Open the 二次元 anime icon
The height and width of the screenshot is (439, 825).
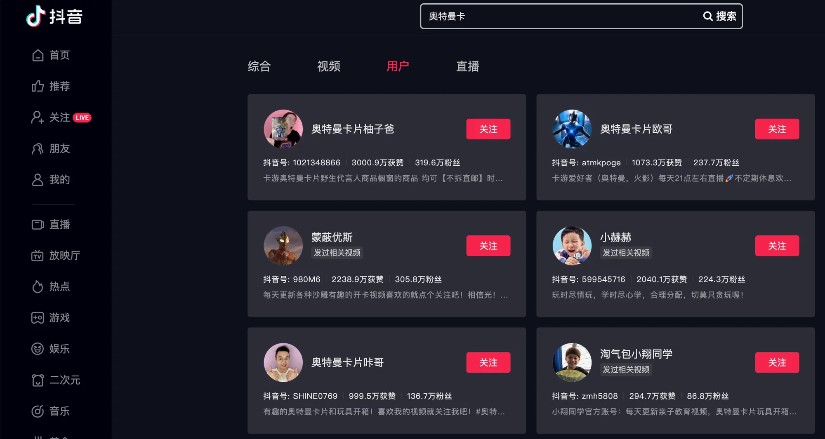coord(38,380)
